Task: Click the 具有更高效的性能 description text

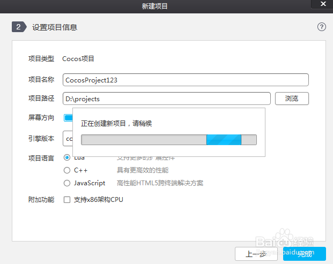Action: tap(143, 170)
